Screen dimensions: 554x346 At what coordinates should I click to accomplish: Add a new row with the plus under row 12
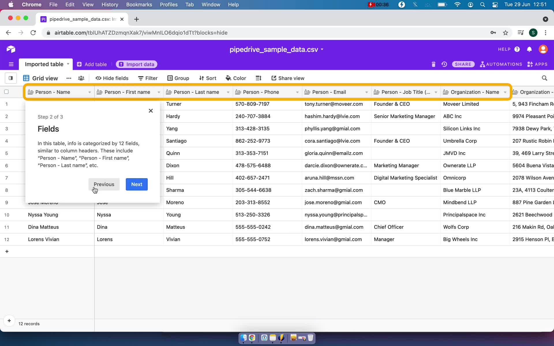point(7,251)
